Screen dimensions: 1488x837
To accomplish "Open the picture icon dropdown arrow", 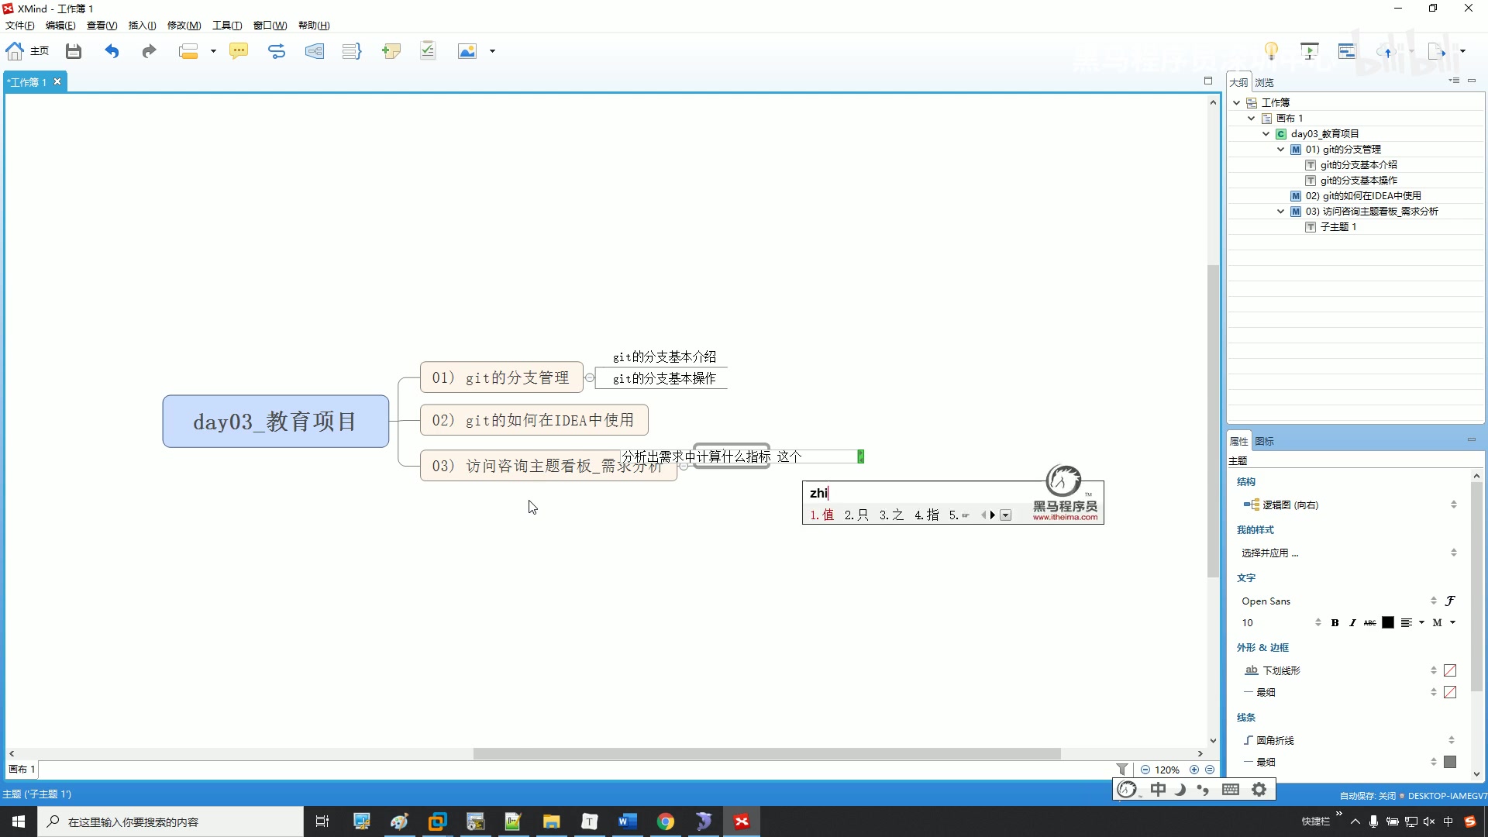I will (491, 50).
